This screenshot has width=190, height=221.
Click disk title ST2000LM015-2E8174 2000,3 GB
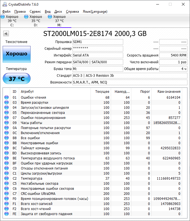coord(95,33)
